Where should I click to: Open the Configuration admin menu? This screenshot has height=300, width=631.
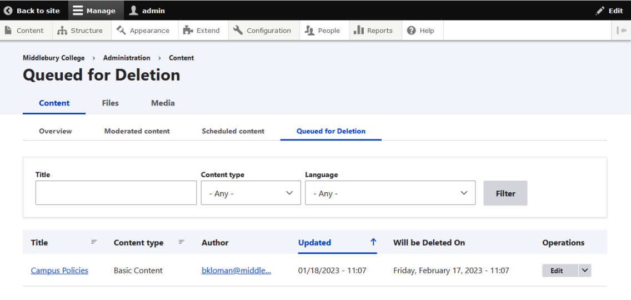coord(264,31)
